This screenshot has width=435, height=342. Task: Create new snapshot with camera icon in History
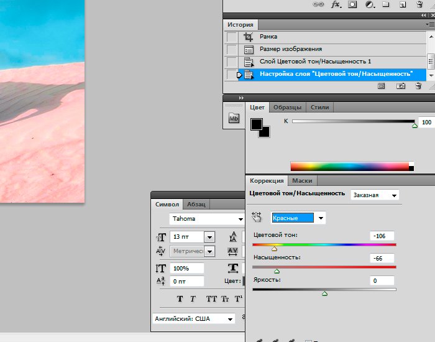pyautogui.click(x=401, y=86)
